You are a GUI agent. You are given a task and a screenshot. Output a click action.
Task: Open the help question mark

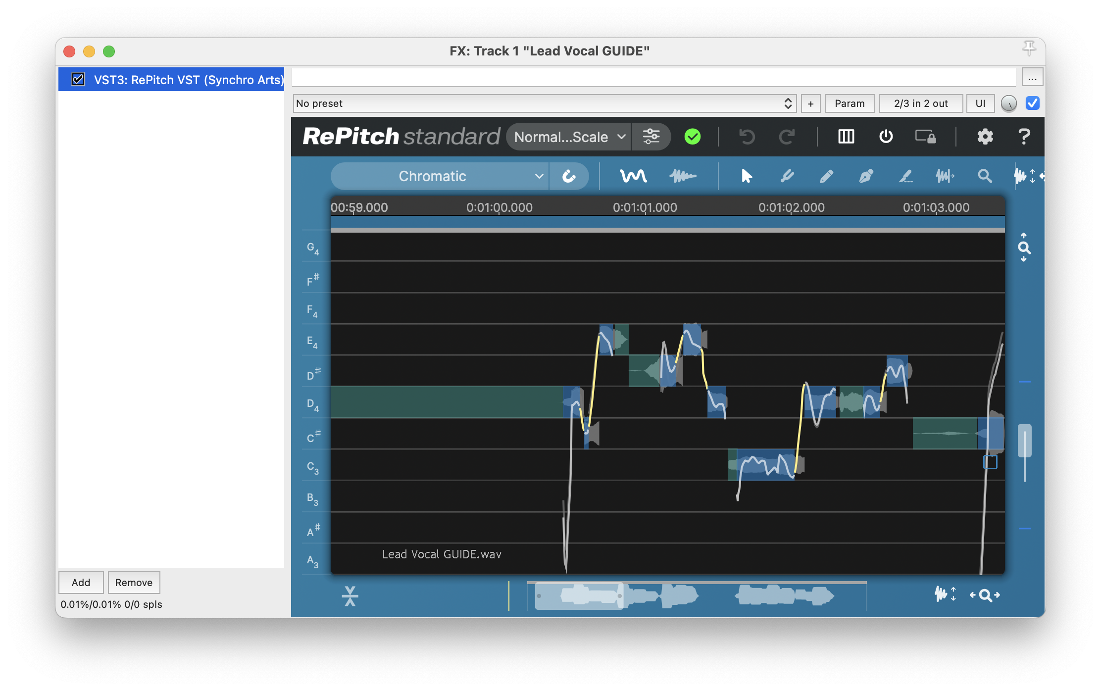click(1024, 137)
